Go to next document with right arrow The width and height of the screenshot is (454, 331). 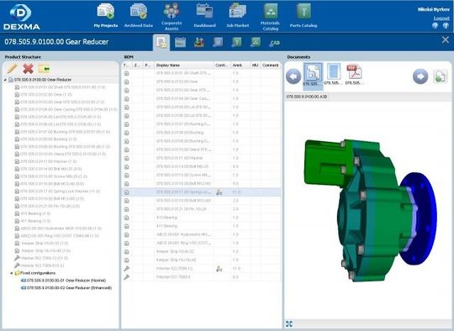pyautogui.click(x=420, y=76)
